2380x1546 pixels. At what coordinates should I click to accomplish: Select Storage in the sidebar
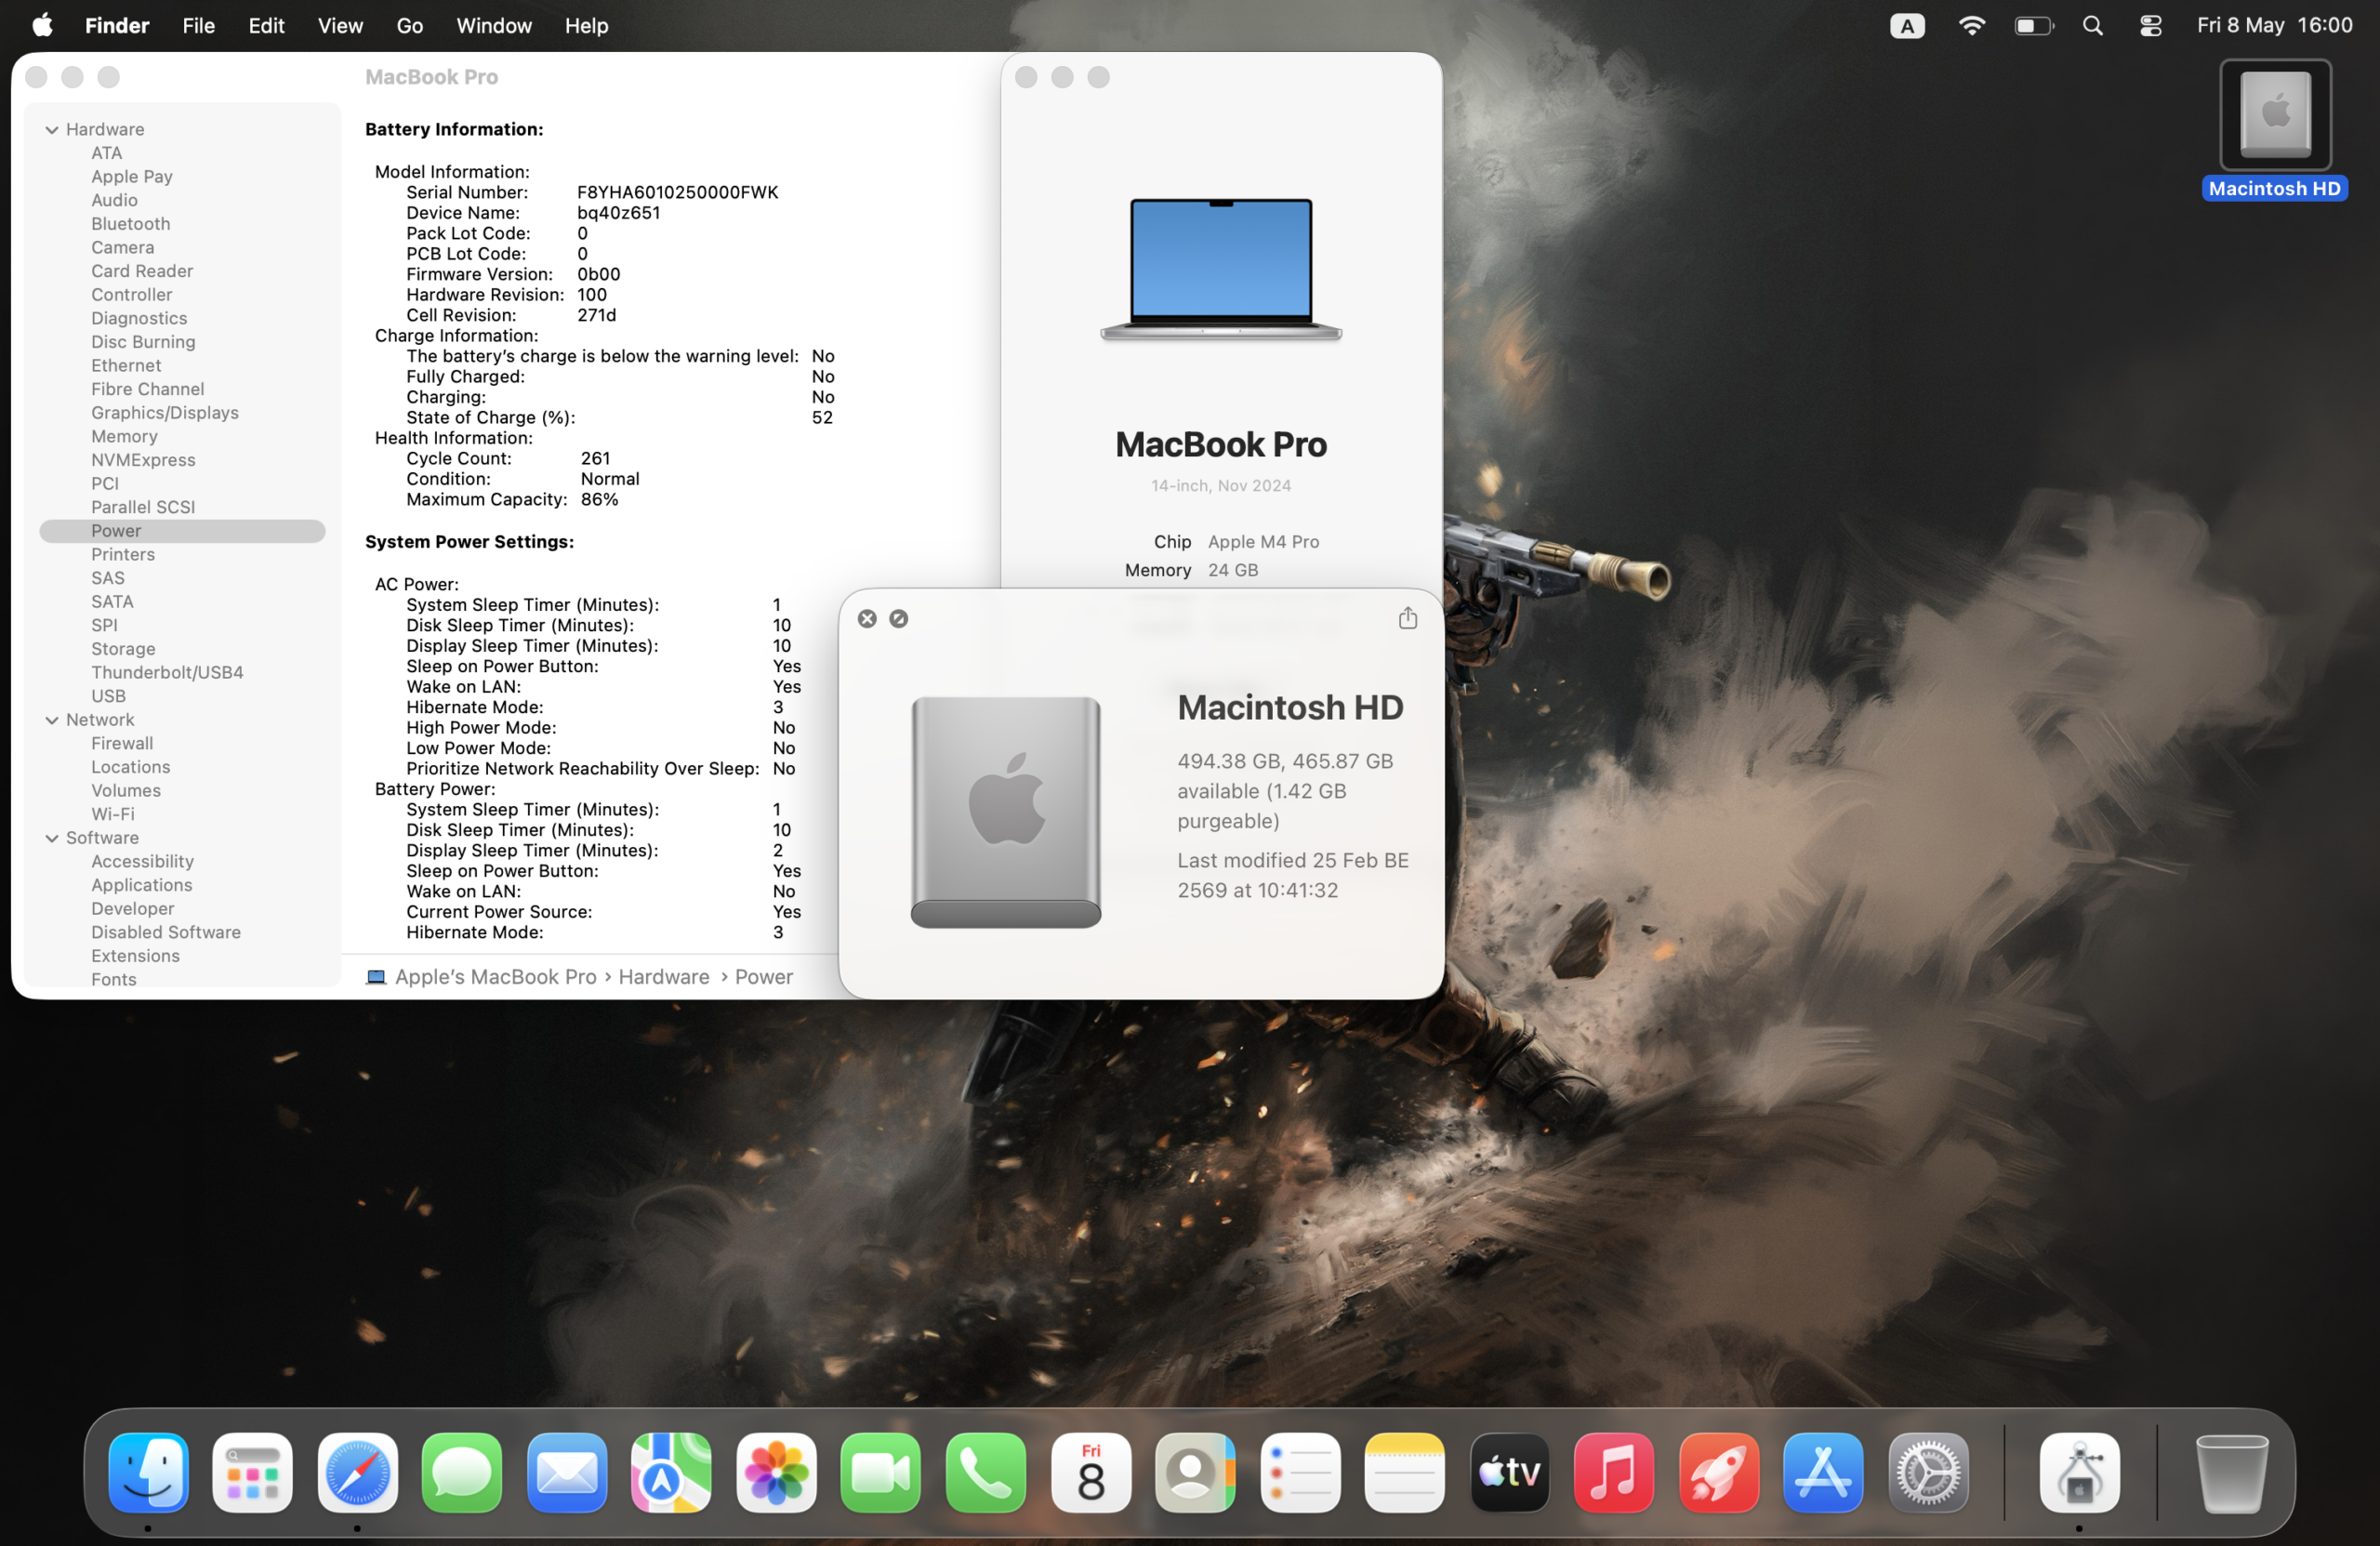[x=123, y=649]
